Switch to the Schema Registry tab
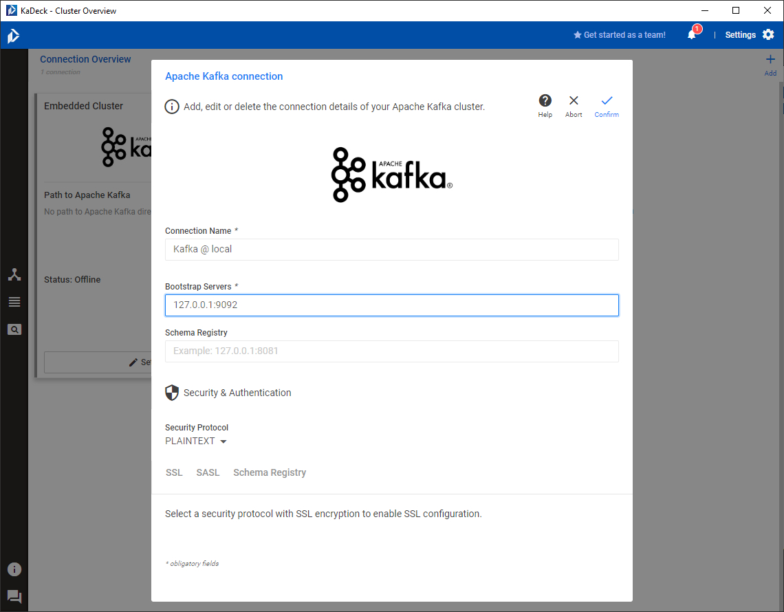 tap(270, 472)
